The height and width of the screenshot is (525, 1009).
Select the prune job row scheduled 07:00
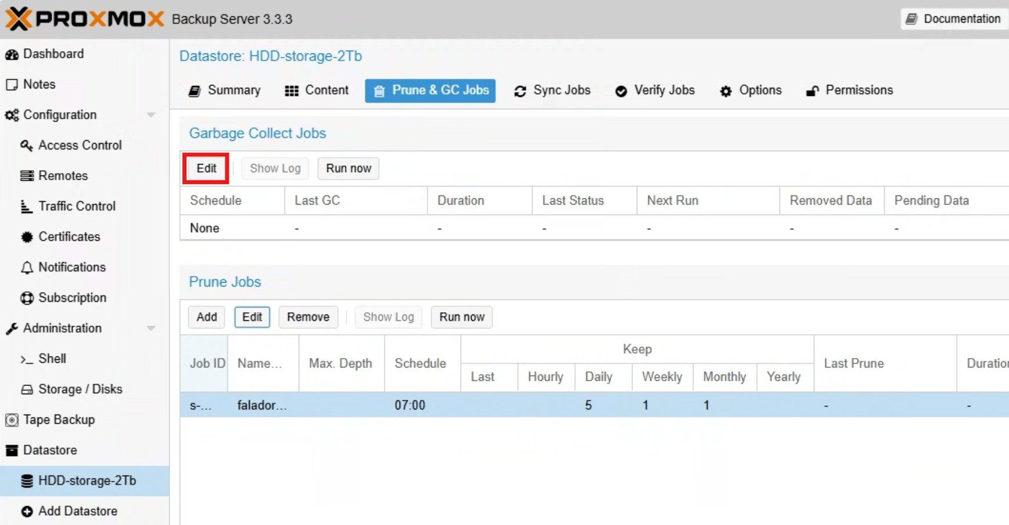tap(594, 405)
